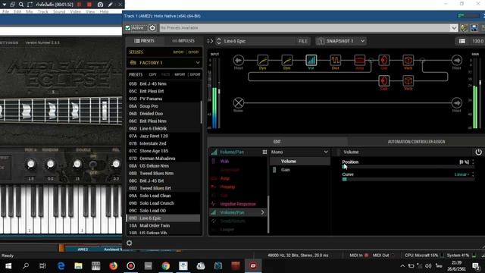Click the recorder camera snapshot icon
The image size is (485, 273).
coord(100,5)
